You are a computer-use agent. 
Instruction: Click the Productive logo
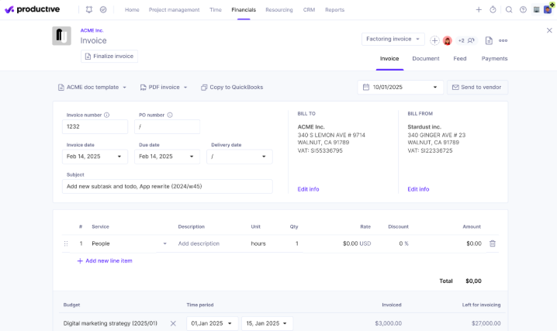tap(32, 9)
